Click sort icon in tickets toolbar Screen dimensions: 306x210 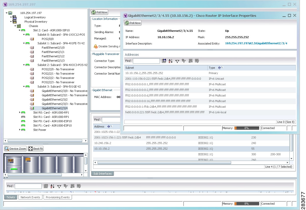point(52,186)
